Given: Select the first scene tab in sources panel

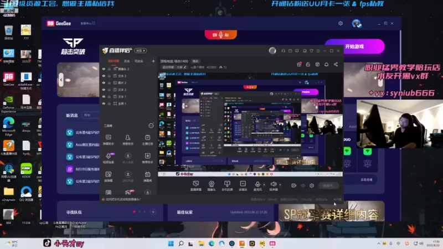Looking at the screenshot, I should tap(114, 61).
